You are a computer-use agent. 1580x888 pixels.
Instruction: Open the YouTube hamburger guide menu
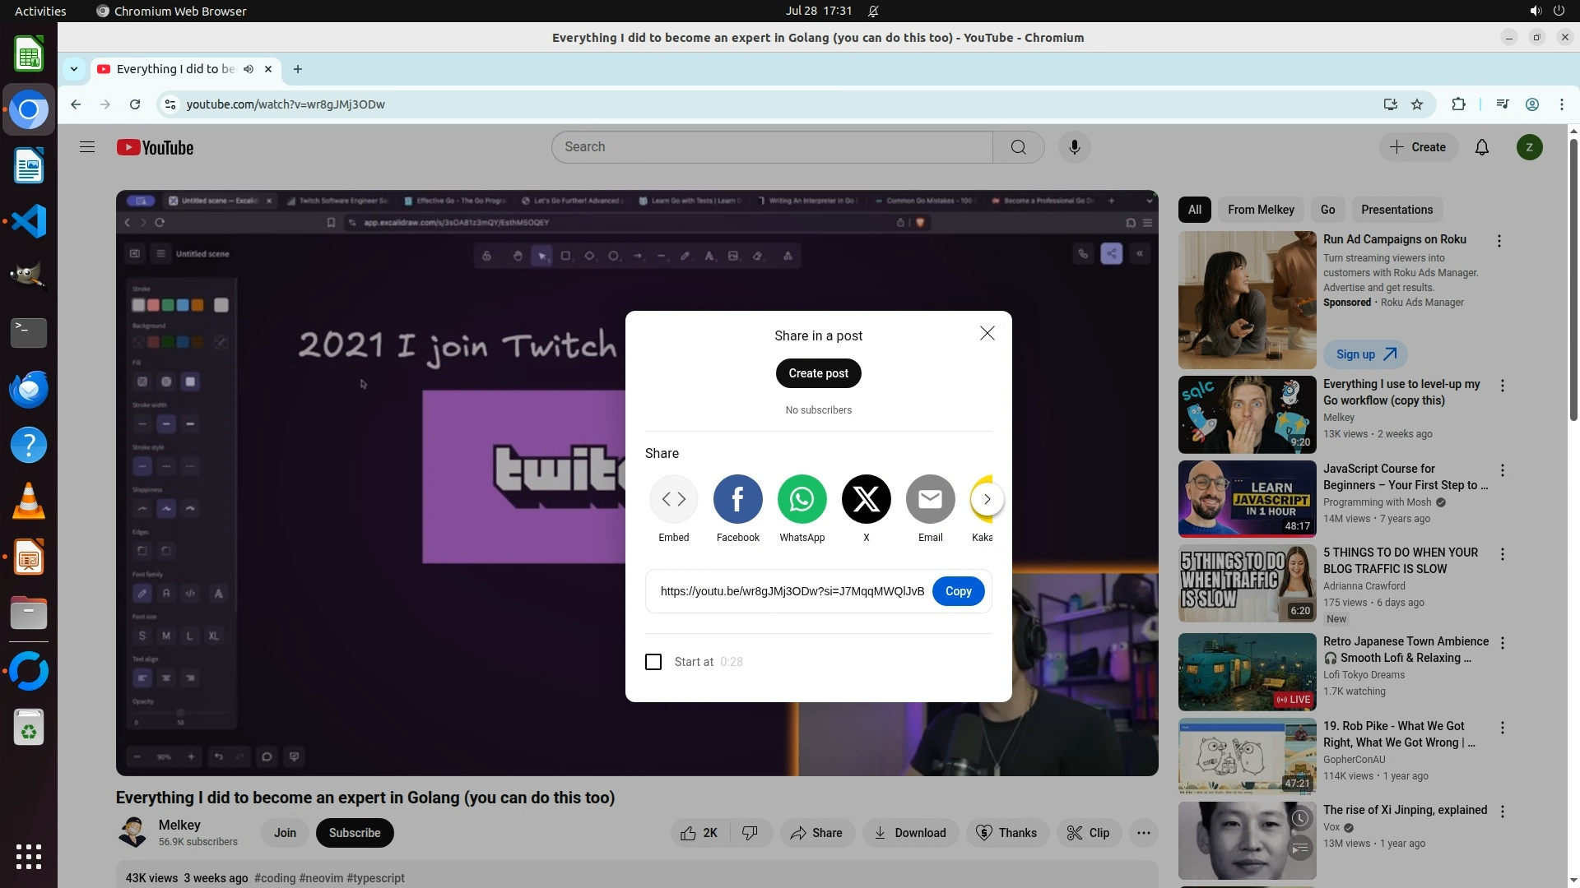pyautogui.click(x=87, y=147)
